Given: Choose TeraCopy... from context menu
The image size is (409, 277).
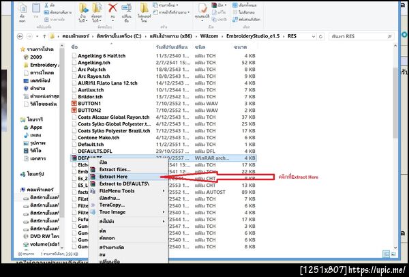Looking at the screenshot, I should click(x=128, y=205).
